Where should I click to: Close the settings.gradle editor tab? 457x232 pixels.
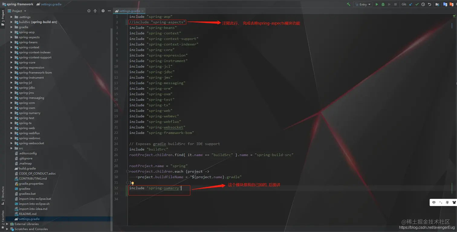(x=143, y=11)
